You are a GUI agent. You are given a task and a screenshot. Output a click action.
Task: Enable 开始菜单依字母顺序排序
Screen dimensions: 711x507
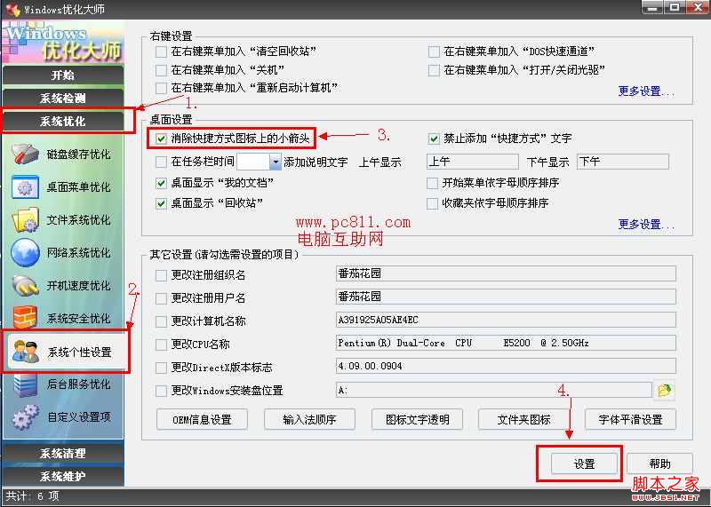click(x=432, y=183)
